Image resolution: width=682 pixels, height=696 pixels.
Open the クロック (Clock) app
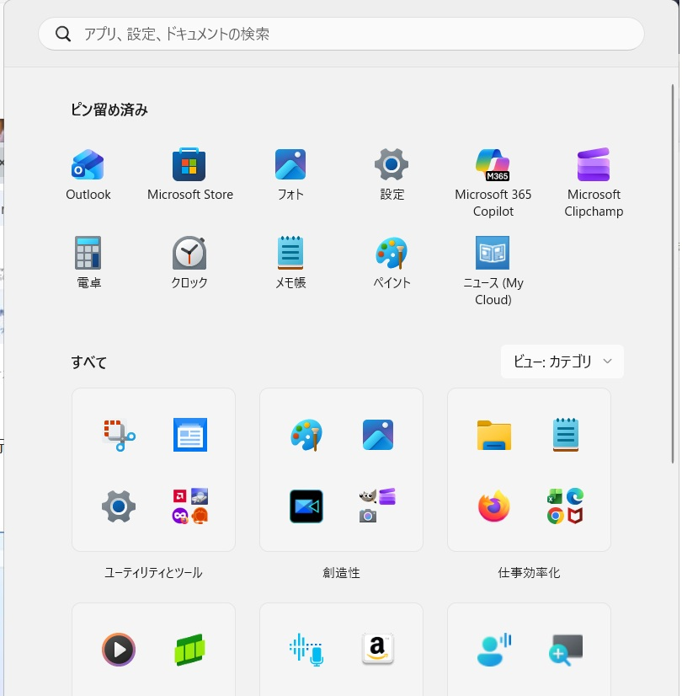(189, 253)
